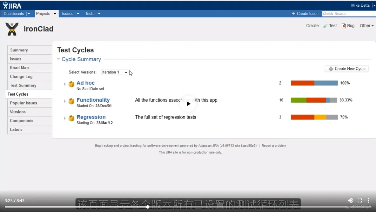Image resolution: width=376 pixels, height=212 pixels.
Task: Enter fullscreen using the video fullscreen icon
Action: pyautogui.click(x=360, y=201)
